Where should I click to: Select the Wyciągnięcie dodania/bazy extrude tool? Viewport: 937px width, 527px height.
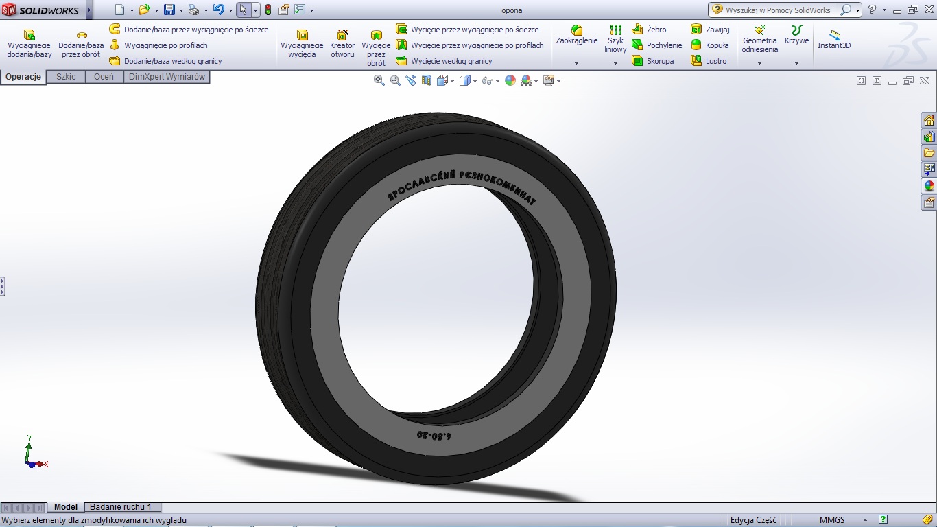pos(29,44)
